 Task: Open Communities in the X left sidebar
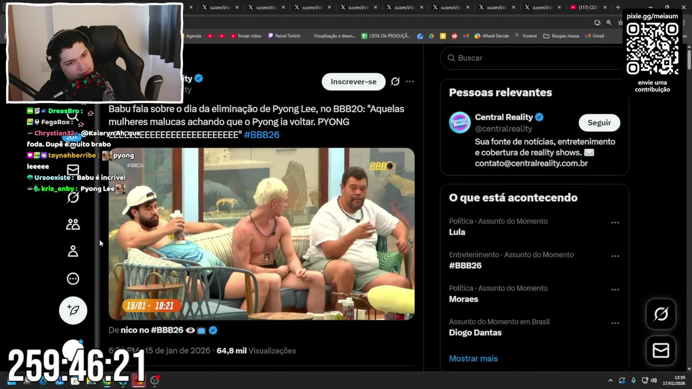pos(73,224)
